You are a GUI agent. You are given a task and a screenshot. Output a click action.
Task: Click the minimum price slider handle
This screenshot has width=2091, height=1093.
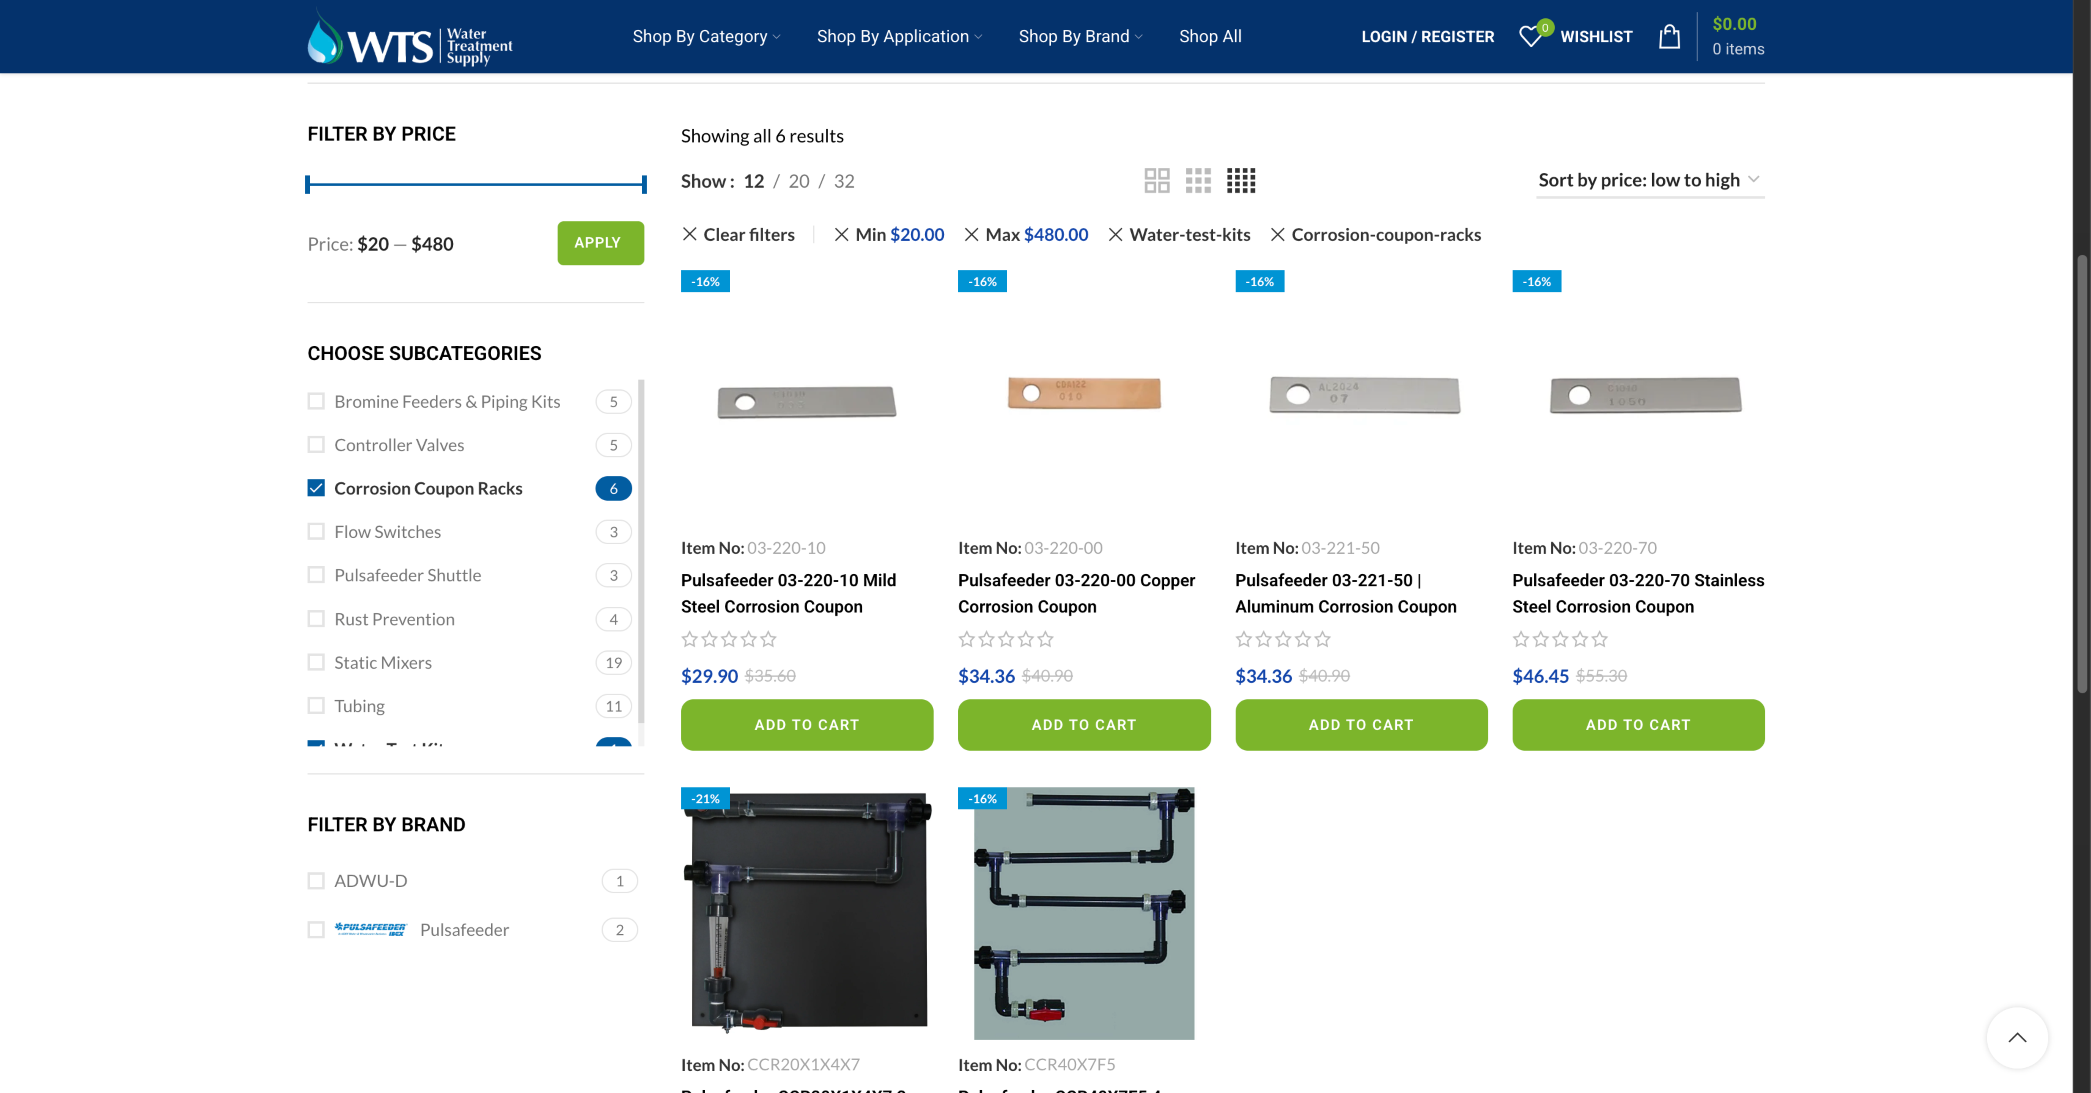click(308, 184)
